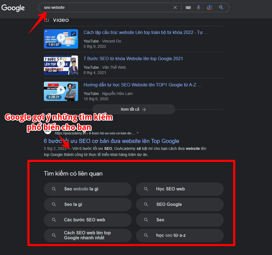Open '7 Bước SEO từ khóa Website' link

[133, 59]
